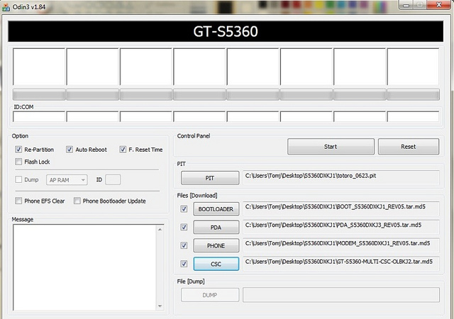This screenshot has width=454, height=319.
Task: Enable the Phone Bootloader Update checkbox
Action: (77, 201)
